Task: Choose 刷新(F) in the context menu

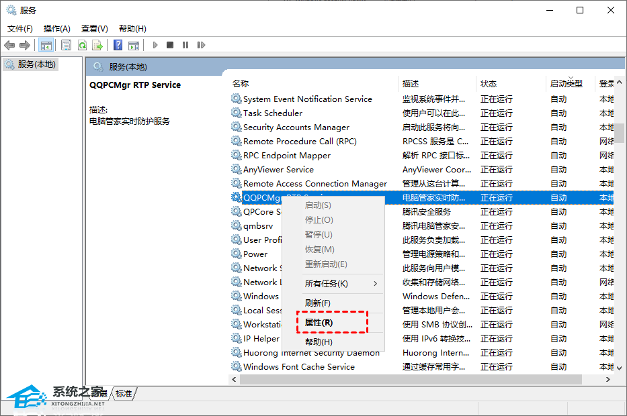Action: [333, 303]
